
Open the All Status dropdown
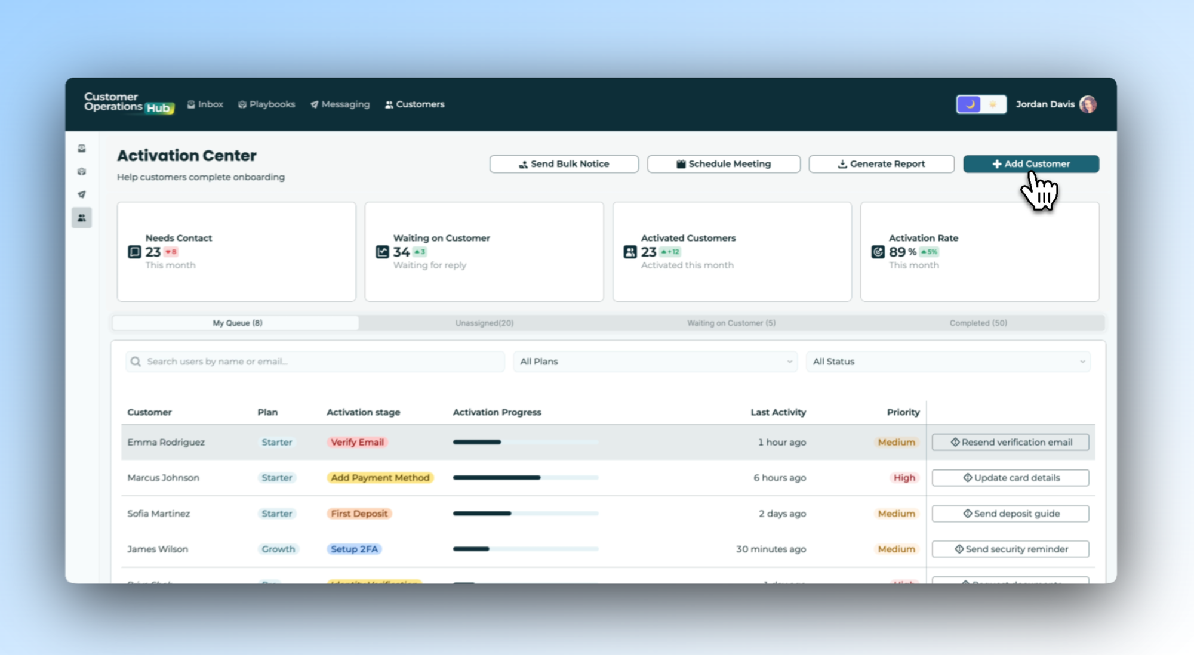[x=948, y=362]
